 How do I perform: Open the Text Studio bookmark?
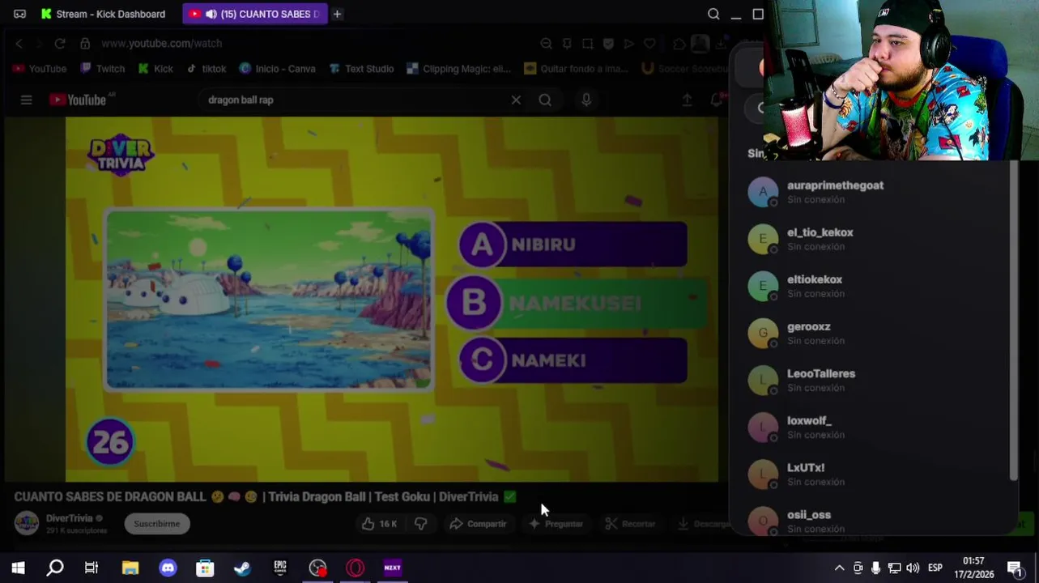(361, 69)
